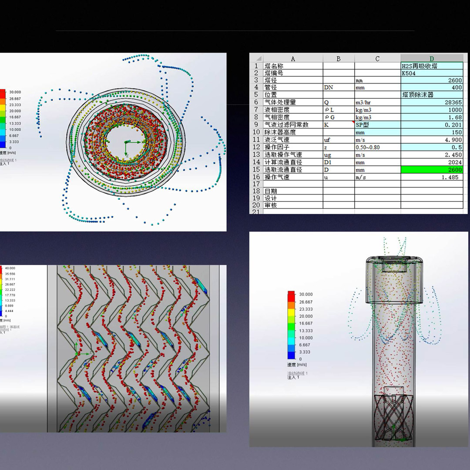Click column B header
The width and height of the screenshot is (470, 470).
coord(338,58)
